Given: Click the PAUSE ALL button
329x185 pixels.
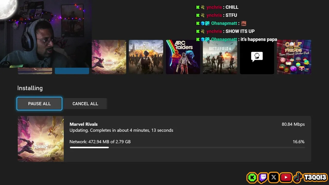Looking at the screenshot, I should [x=39, y=104].
